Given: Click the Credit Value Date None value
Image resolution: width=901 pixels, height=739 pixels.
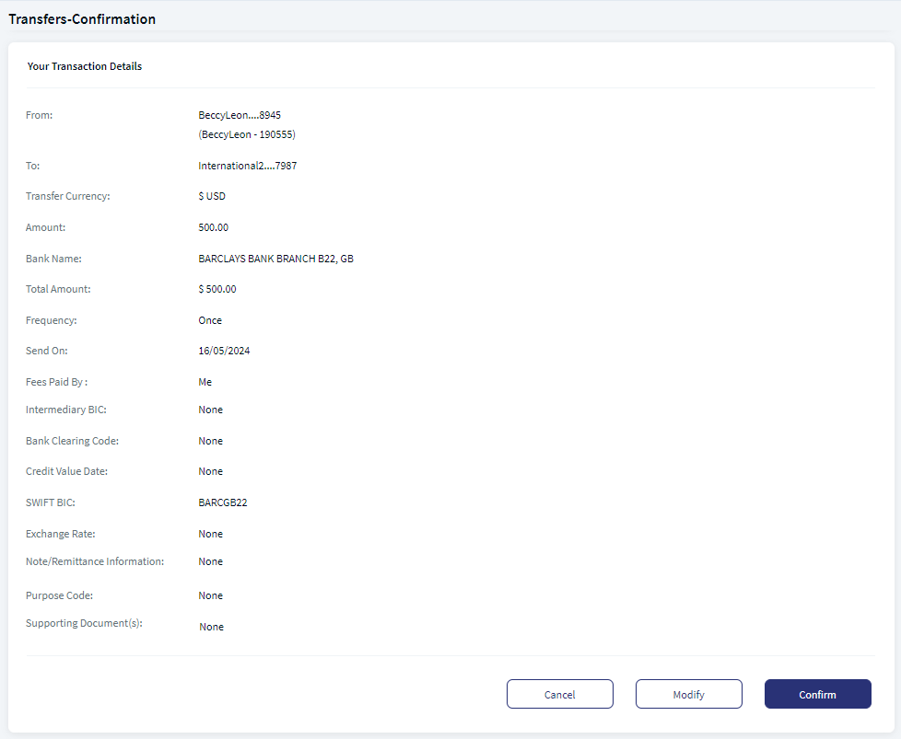Looking at the screenshot, I should point(210,471).
